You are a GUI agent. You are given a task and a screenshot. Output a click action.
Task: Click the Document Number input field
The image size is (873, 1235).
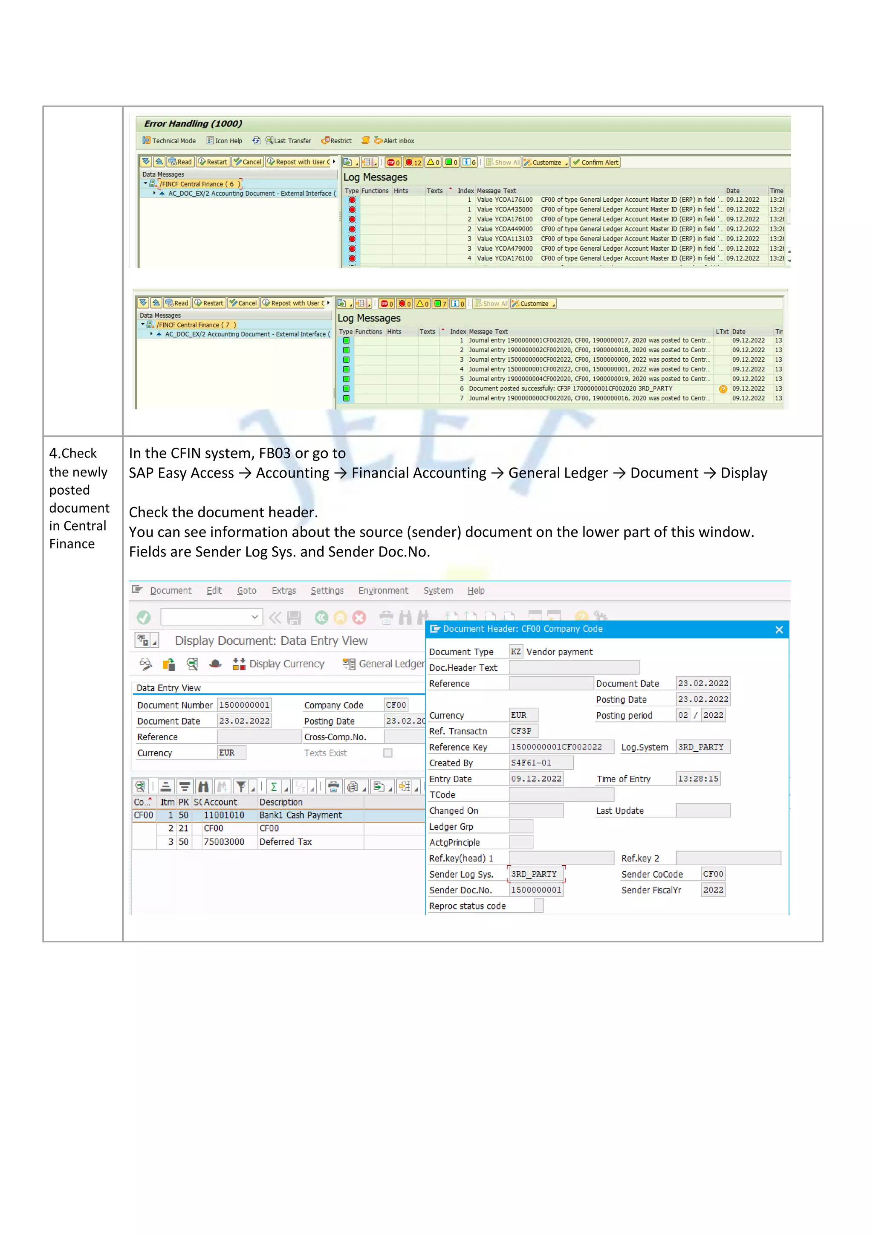(244, 705)
